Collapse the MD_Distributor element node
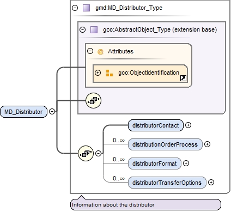The width and height of the screenshot is (231, 212). click(x=52, y=111)
